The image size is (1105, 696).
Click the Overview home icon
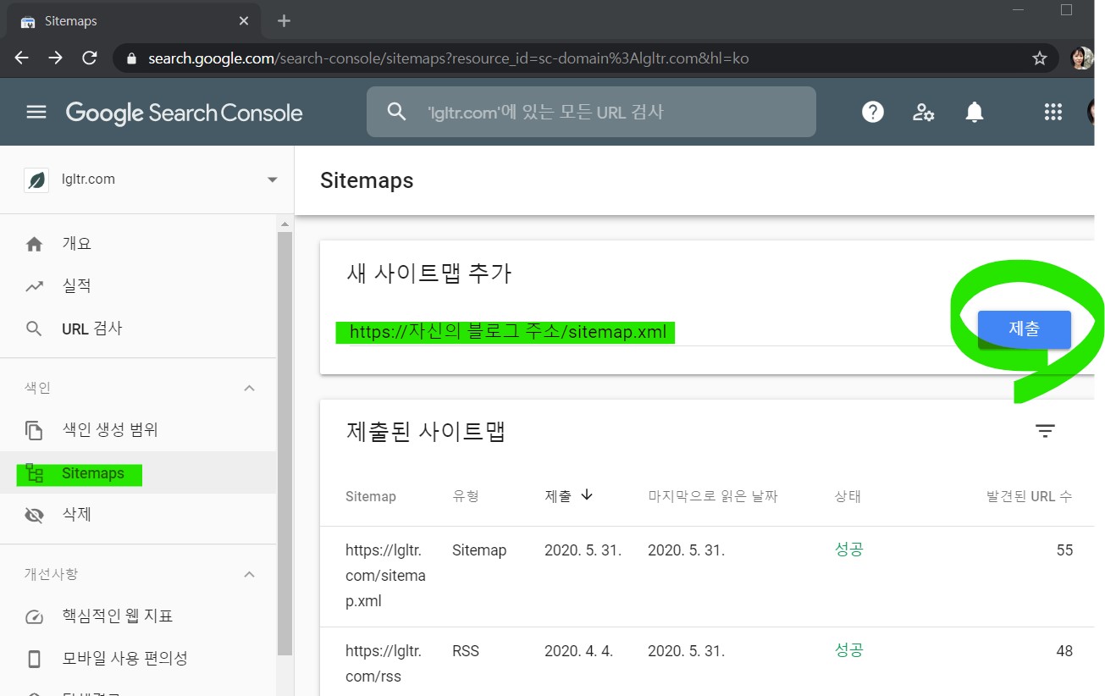click(34, 244)
